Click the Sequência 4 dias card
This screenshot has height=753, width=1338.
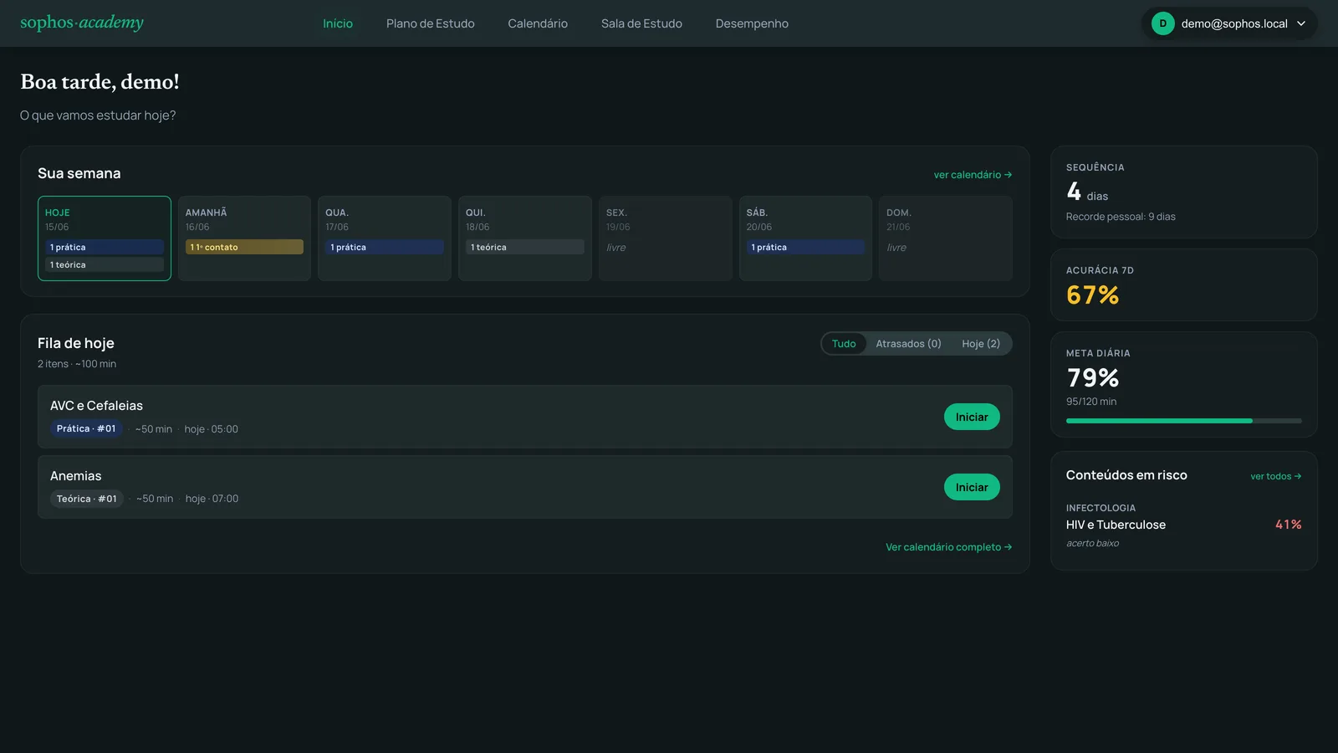[1184, 192]
